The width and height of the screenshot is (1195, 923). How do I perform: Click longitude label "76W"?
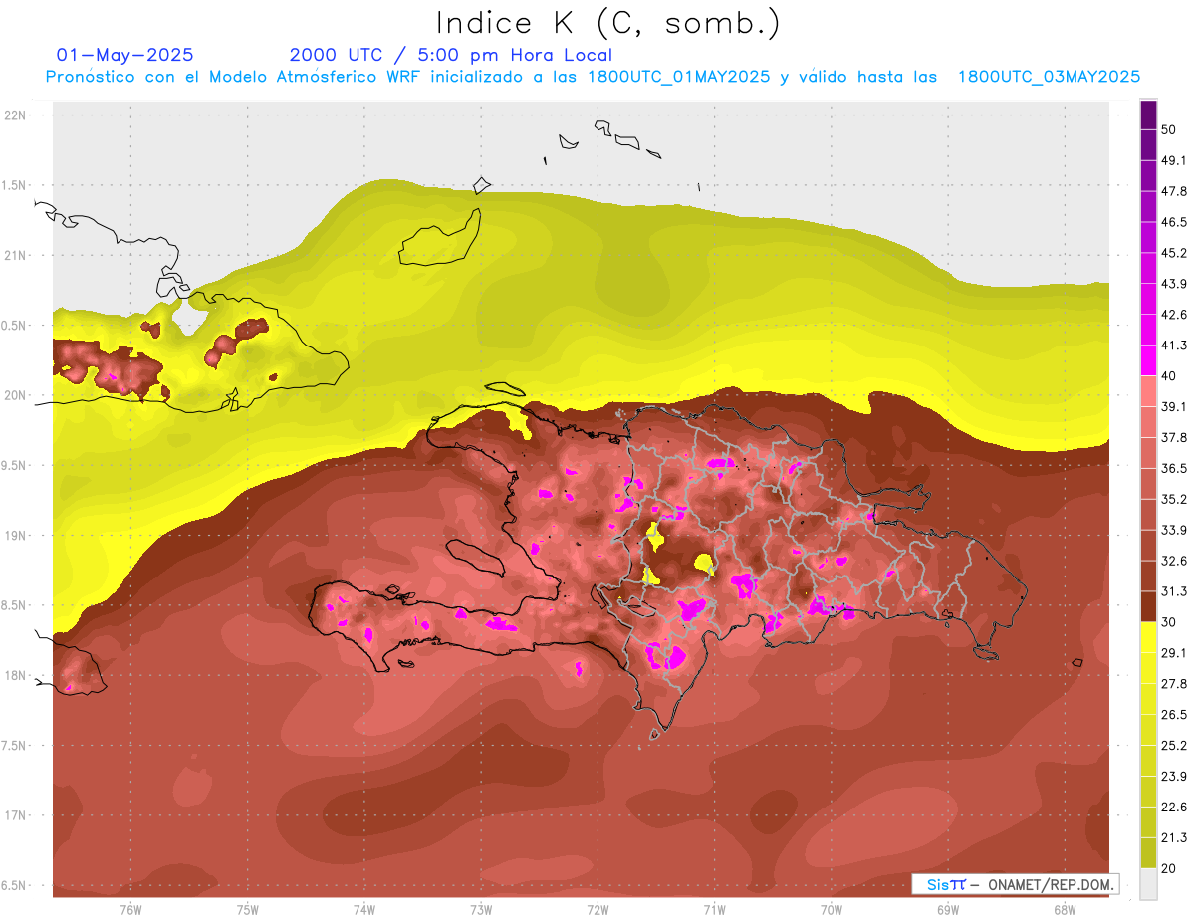(130, 910)
